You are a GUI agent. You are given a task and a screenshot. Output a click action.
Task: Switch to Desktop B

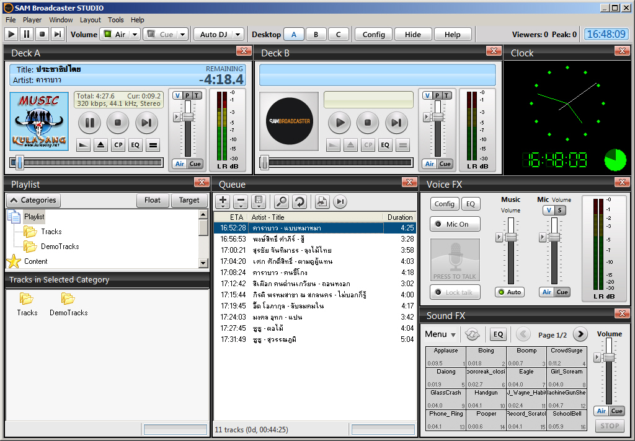click(x=316, y=35)
